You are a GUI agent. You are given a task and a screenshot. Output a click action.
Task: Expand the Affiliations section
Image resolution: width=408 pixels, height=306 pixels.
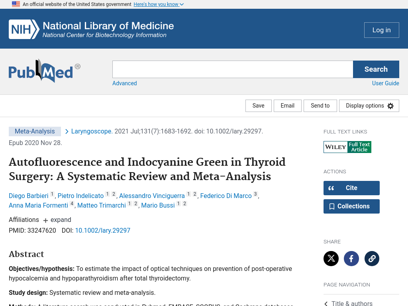[x=57, y=220]
